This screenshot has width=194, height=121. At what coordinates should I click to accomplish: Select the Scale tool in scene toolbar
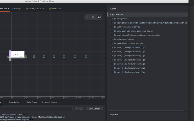point(99,17)
